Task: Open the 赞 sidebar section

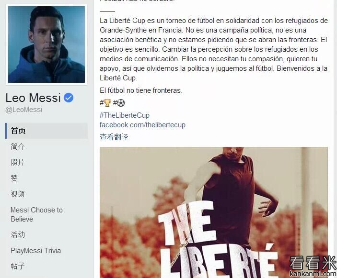Action: [x=14, y=178]
